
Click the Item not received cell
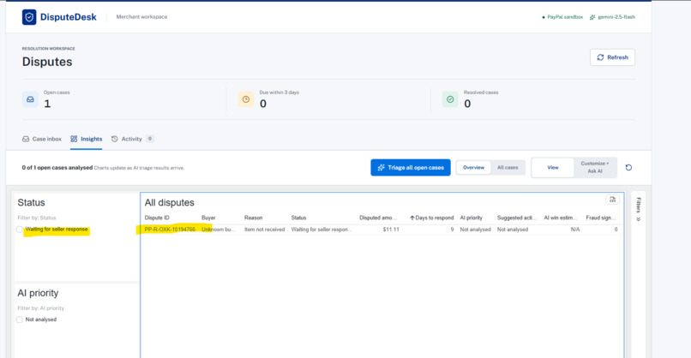click(x=264, y=230)
